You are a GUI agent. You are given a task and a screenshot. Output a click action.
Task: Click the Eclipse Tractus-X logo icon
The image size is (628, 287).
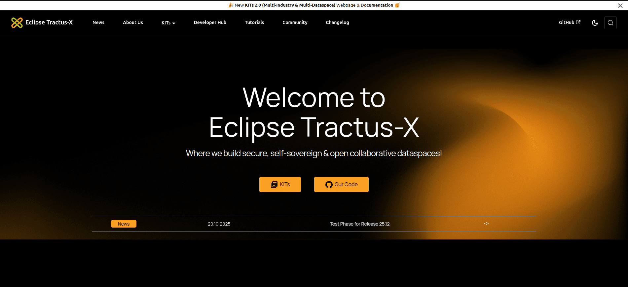[x=17, y=22]
